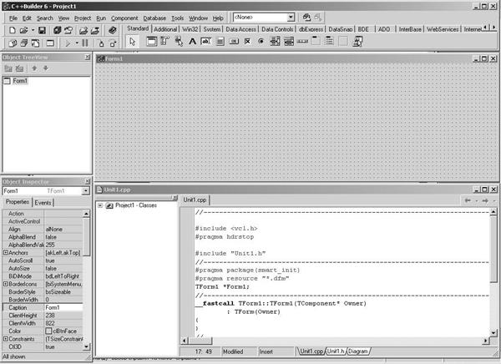Select the Color property clBtnFace swatch
Screen dimensions: 501x364
(x=49, y=331)
